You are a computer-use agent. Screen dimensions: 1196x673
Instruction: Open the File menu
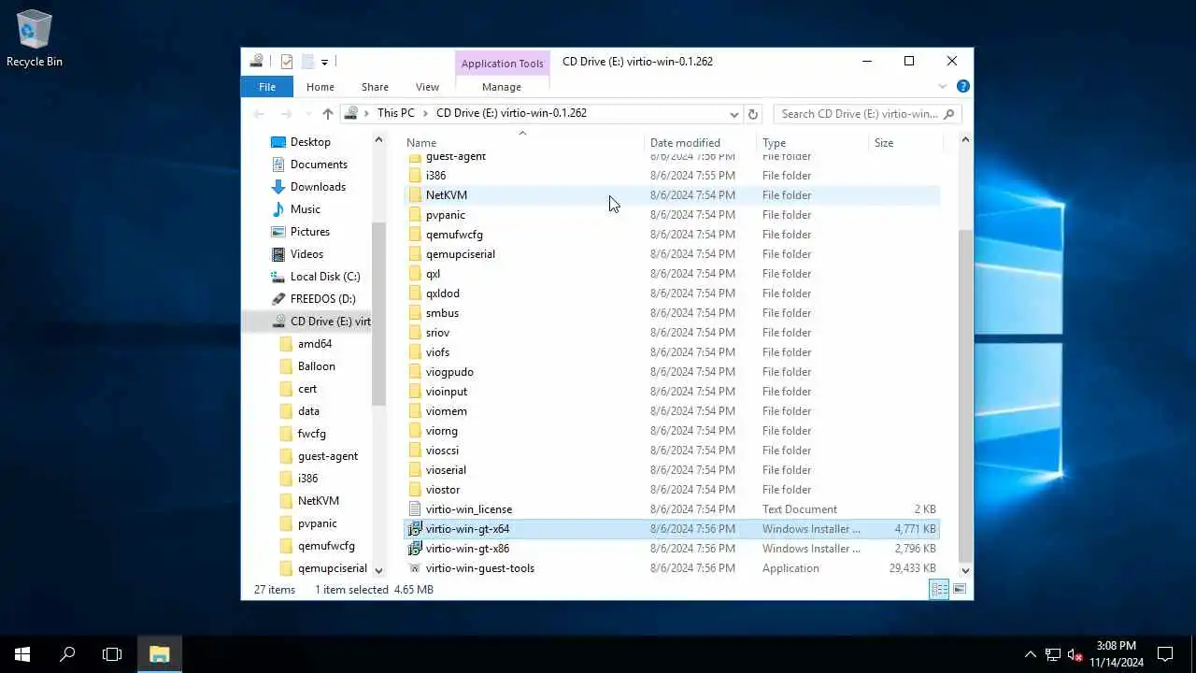(267, 87)
